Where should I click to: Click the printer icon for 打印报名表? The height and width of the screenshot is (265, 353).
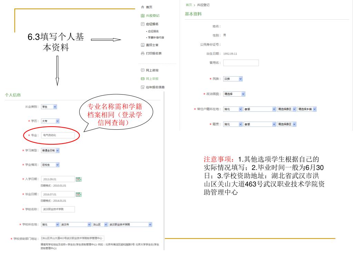point(142,53)
